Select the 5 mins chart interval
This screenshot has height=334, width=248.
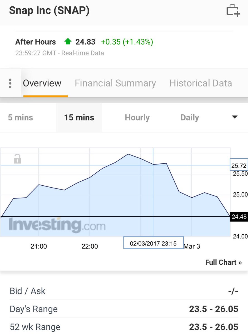coord(20,117)
